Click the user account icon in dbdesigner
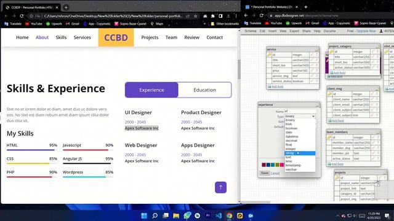The height and width of the screenshot is (221, 394). (x=381, y=31)
